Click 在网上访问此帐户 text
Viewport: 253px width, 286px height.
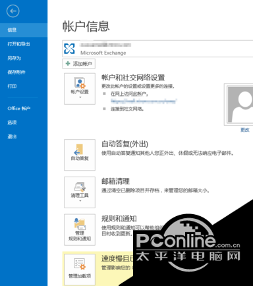click(129, 94)
